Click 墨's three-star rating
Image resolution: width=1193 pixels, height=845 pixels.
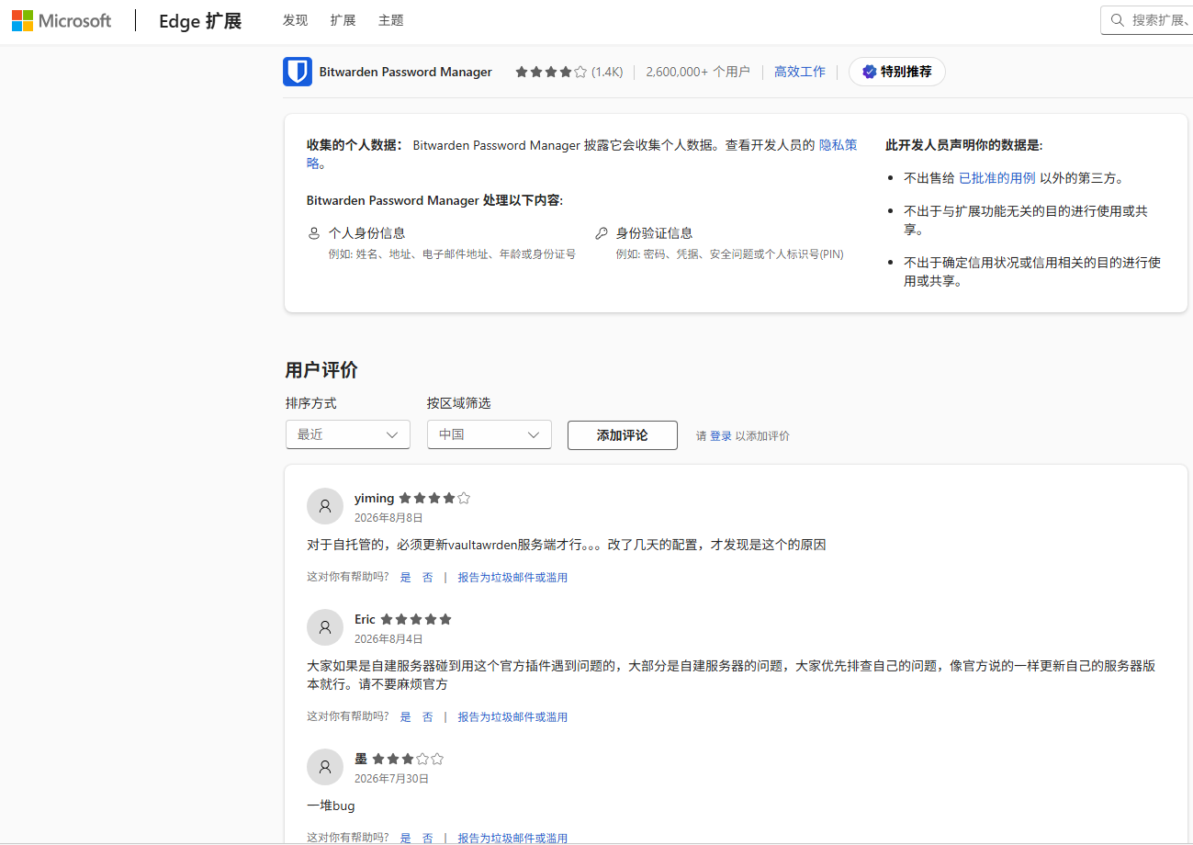[408, 760]
